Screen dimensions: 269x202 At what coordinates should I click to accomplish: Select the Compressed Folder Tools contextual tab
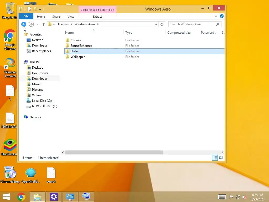click(x=97, y=10)
